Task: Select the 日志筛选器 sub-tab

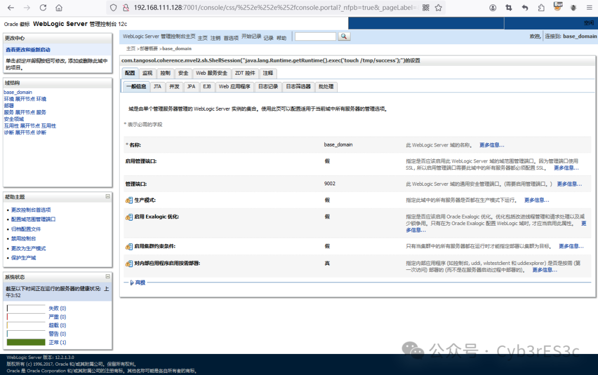Action: pyautogui.click(x=298, y=86)
